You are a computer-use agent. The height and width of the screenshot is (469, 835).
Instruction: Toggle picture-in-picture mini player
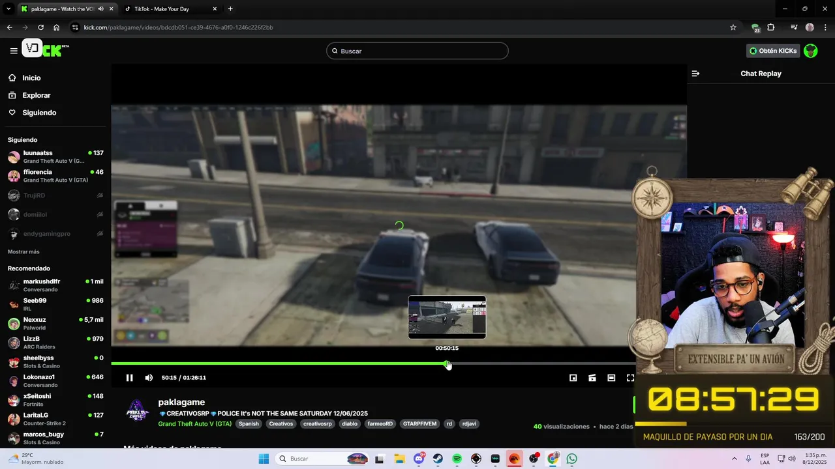pos(573,378)
